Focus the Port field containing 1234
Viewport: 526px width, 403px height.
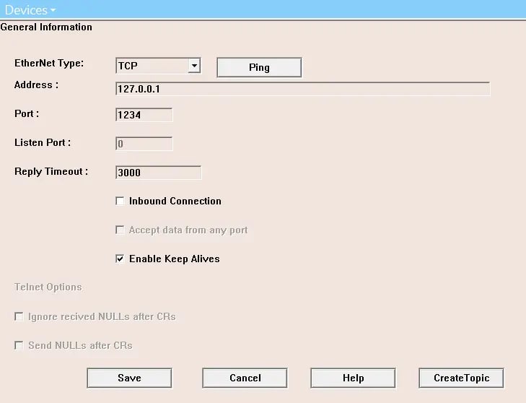click(144, 115)
